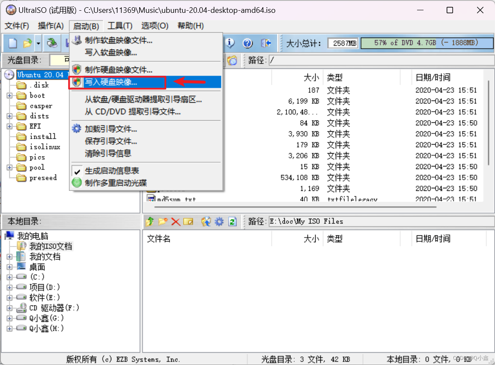Viewport: 495px width, 365px height.
Task: Sort local list by 大小 column
Action: [x=311, y=239]
